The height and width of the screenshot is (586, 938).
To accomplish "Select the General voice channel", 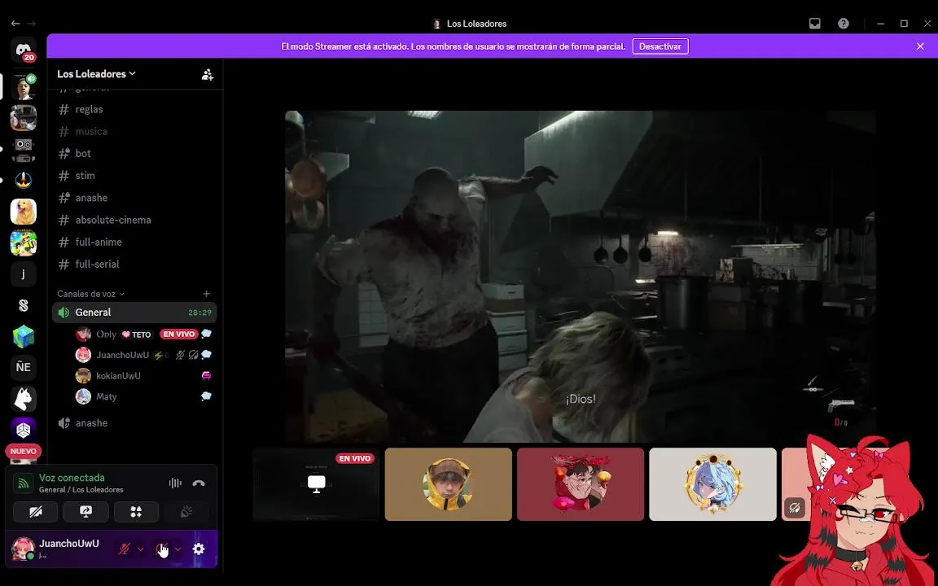I will 134,313.
